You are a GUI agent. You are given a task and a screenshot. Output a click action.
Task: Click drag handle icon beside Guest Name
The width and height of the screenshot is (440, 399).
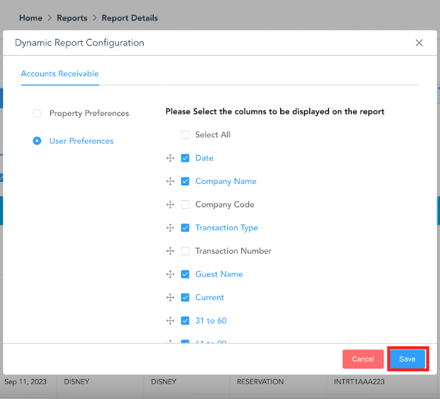[170, 274]
